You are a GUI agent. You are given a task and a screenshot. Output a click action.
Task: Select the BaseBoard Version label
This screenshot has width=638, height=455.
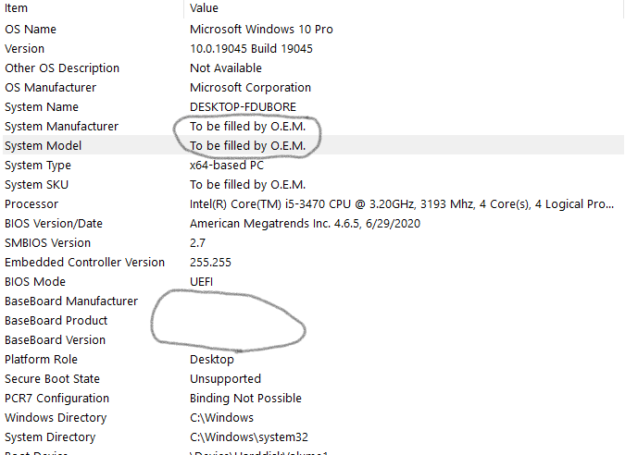55,340
